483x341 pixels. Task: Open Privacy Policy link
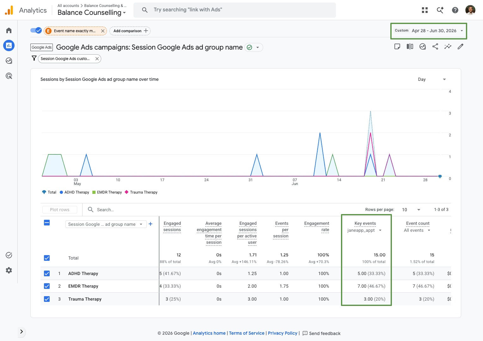tap(282, 333)
